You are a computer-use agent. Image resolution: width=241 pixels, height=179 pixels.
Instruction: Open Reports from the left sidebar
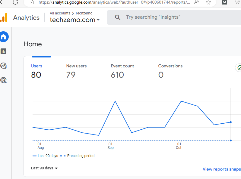click(x=4, y=51)
